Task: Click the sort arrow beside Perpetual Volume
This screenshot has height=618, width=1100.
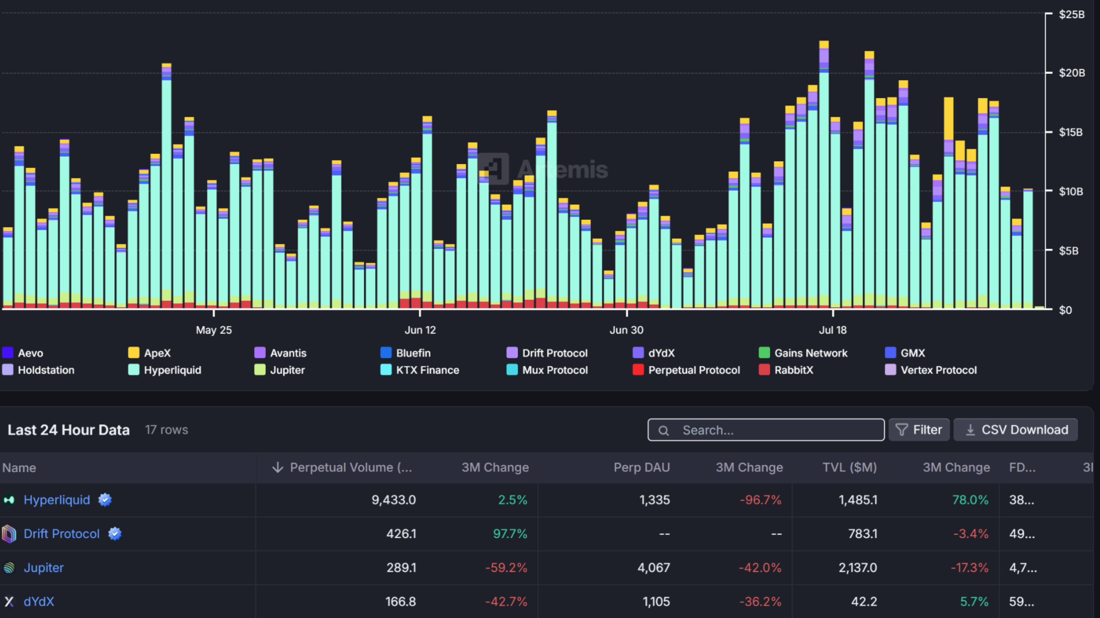Action: 278,467
